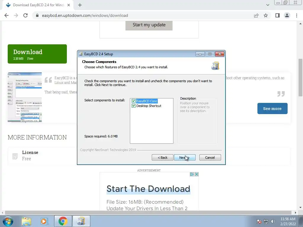Click the Show desktop strip on taskbar

click(301, 221)
